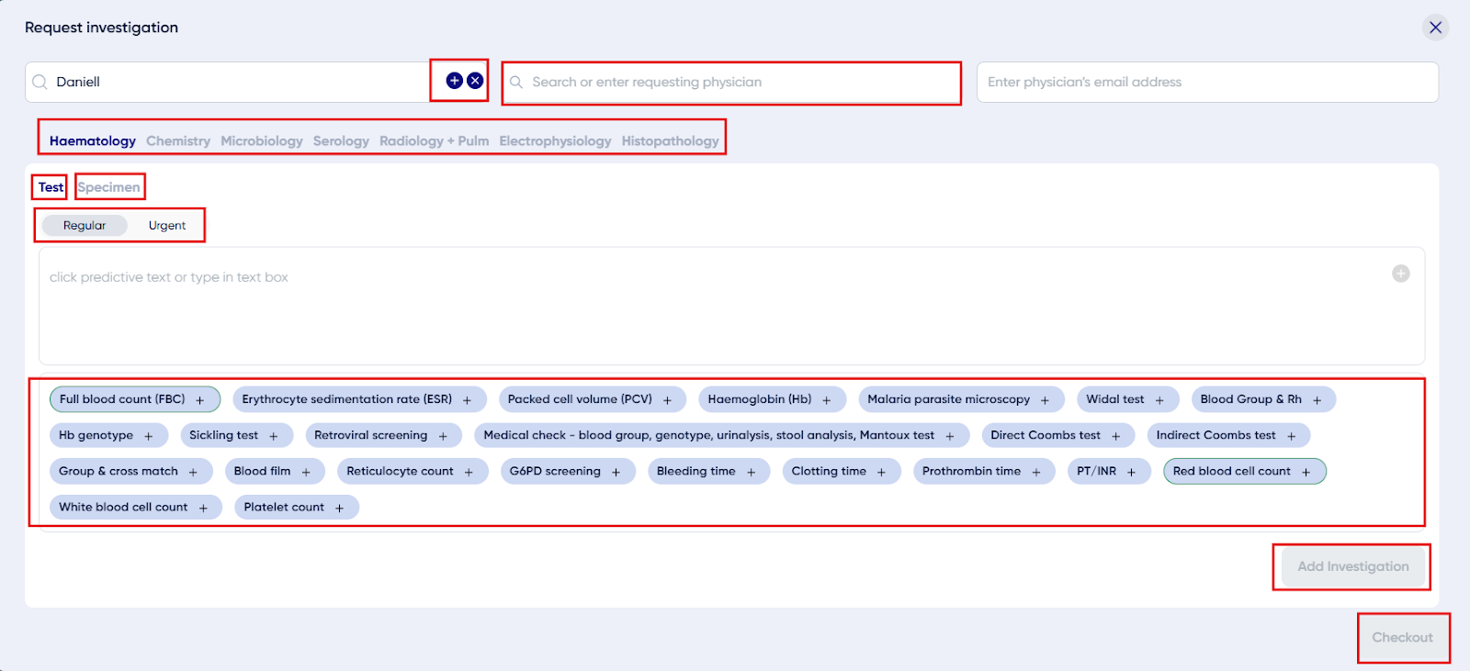Click plus on Blood film chip
Screen dimensions: 1470x671
pos(306,472)
